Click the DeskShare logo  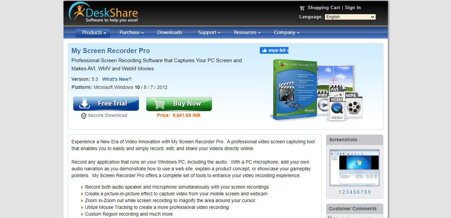click(103, 13)
